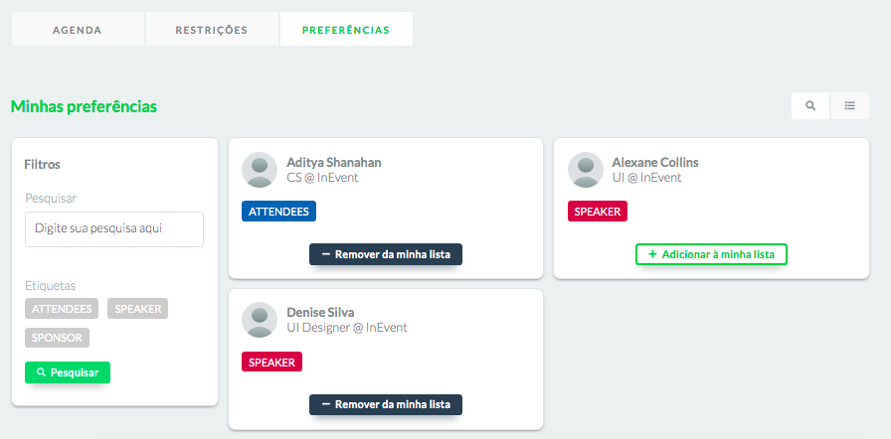Click the magnifier search icon at top right
The height and width of the screenshot is (439, 891).
click(x=810, y=105)
